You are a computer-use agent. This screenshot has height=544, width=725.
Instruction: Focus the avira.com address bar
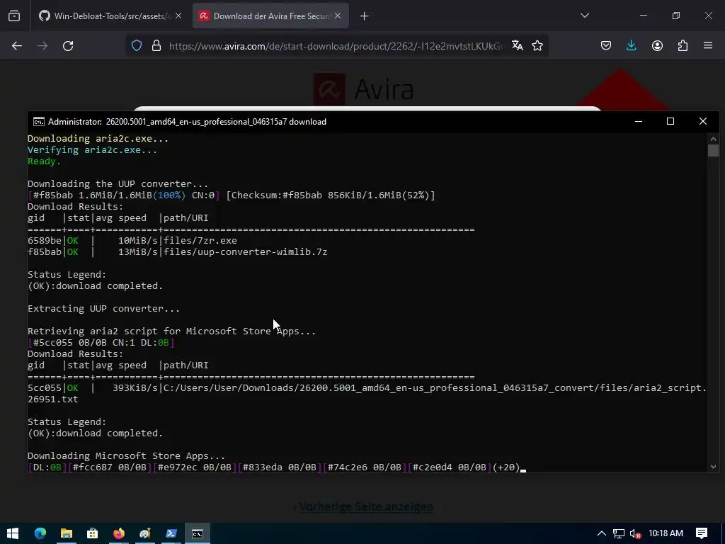pos(336,46)
